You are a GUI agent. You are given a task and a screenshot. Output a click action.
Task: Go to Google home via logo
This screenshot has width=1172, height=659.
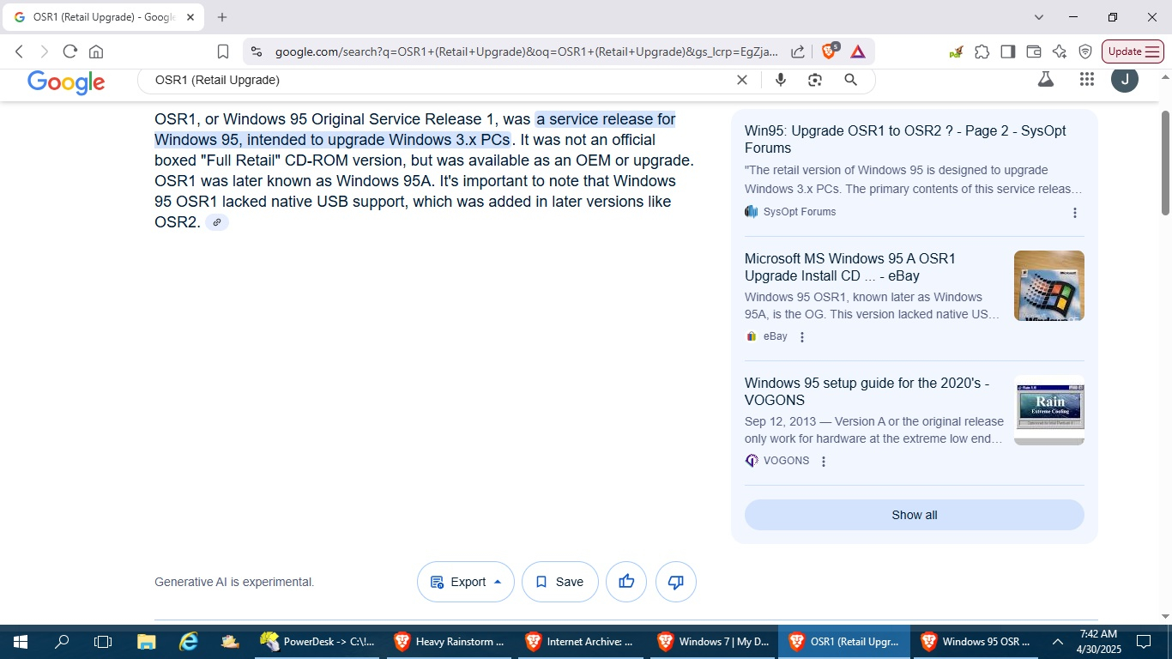pyautogui.click(x=66, y=82)
